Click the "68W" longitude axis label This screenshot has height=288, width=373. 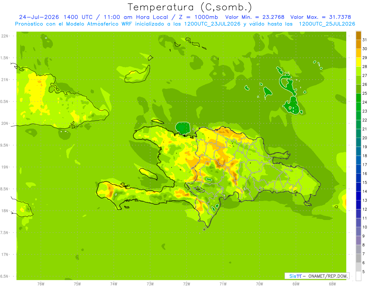point(332,284)
